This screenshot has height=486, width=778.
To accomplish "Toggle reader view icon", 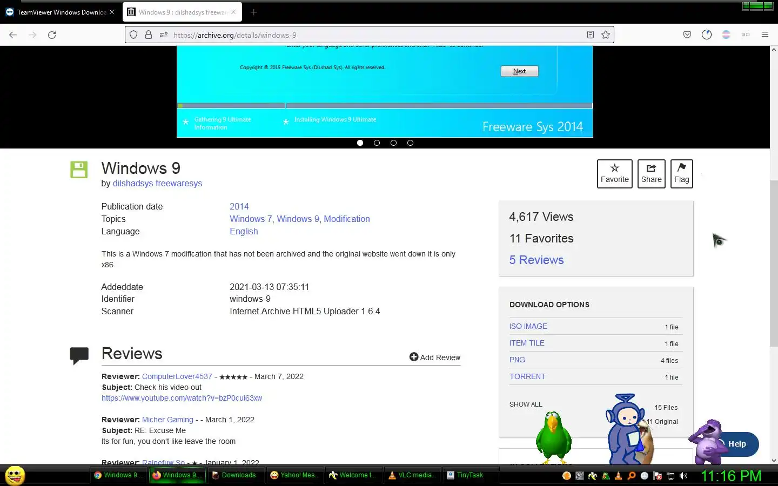I will click(591, 35).
